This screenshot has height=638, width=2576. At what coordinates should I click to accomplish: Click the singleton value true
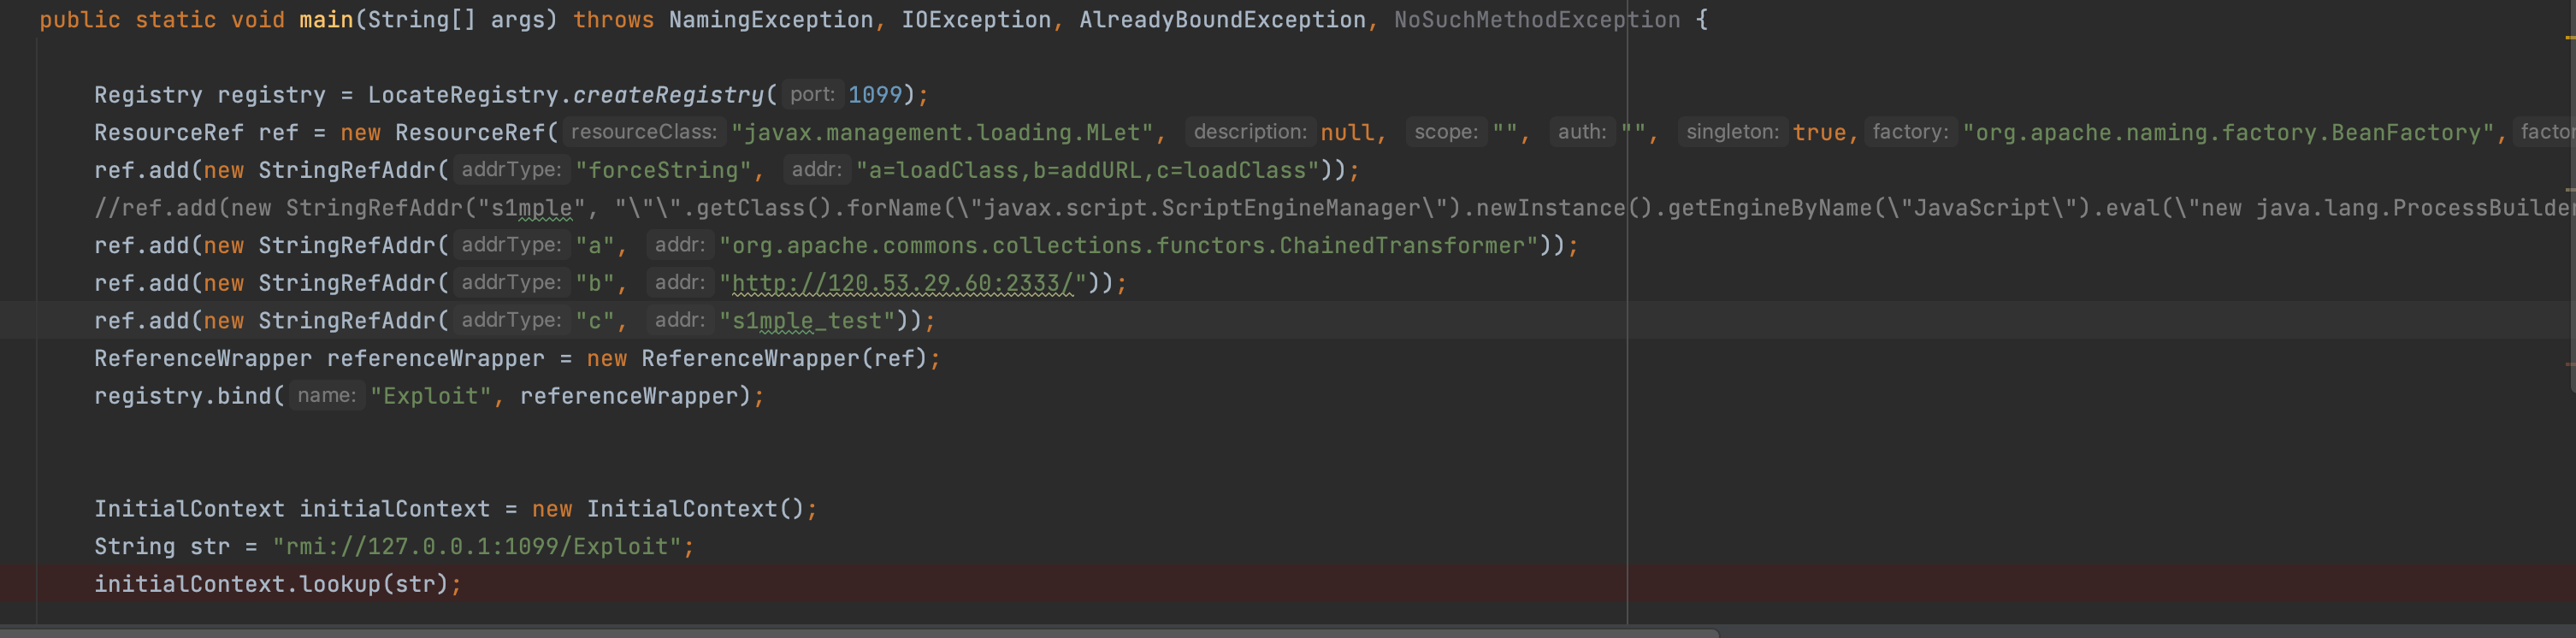tap(1819, 133)
